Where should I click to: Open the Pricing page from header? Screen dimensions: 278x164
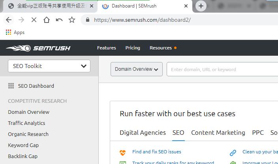(133, 48)
